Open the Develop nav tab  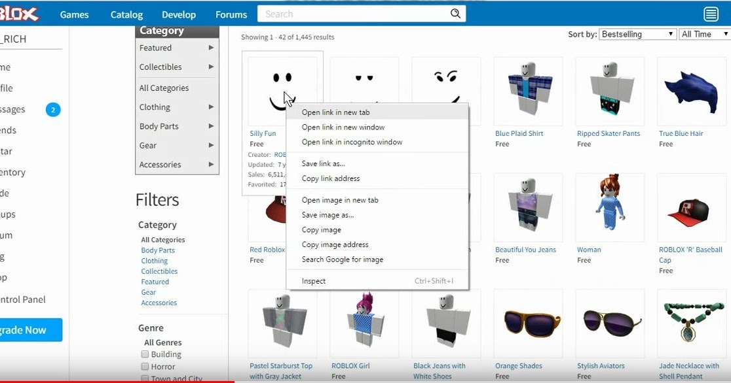179,14
